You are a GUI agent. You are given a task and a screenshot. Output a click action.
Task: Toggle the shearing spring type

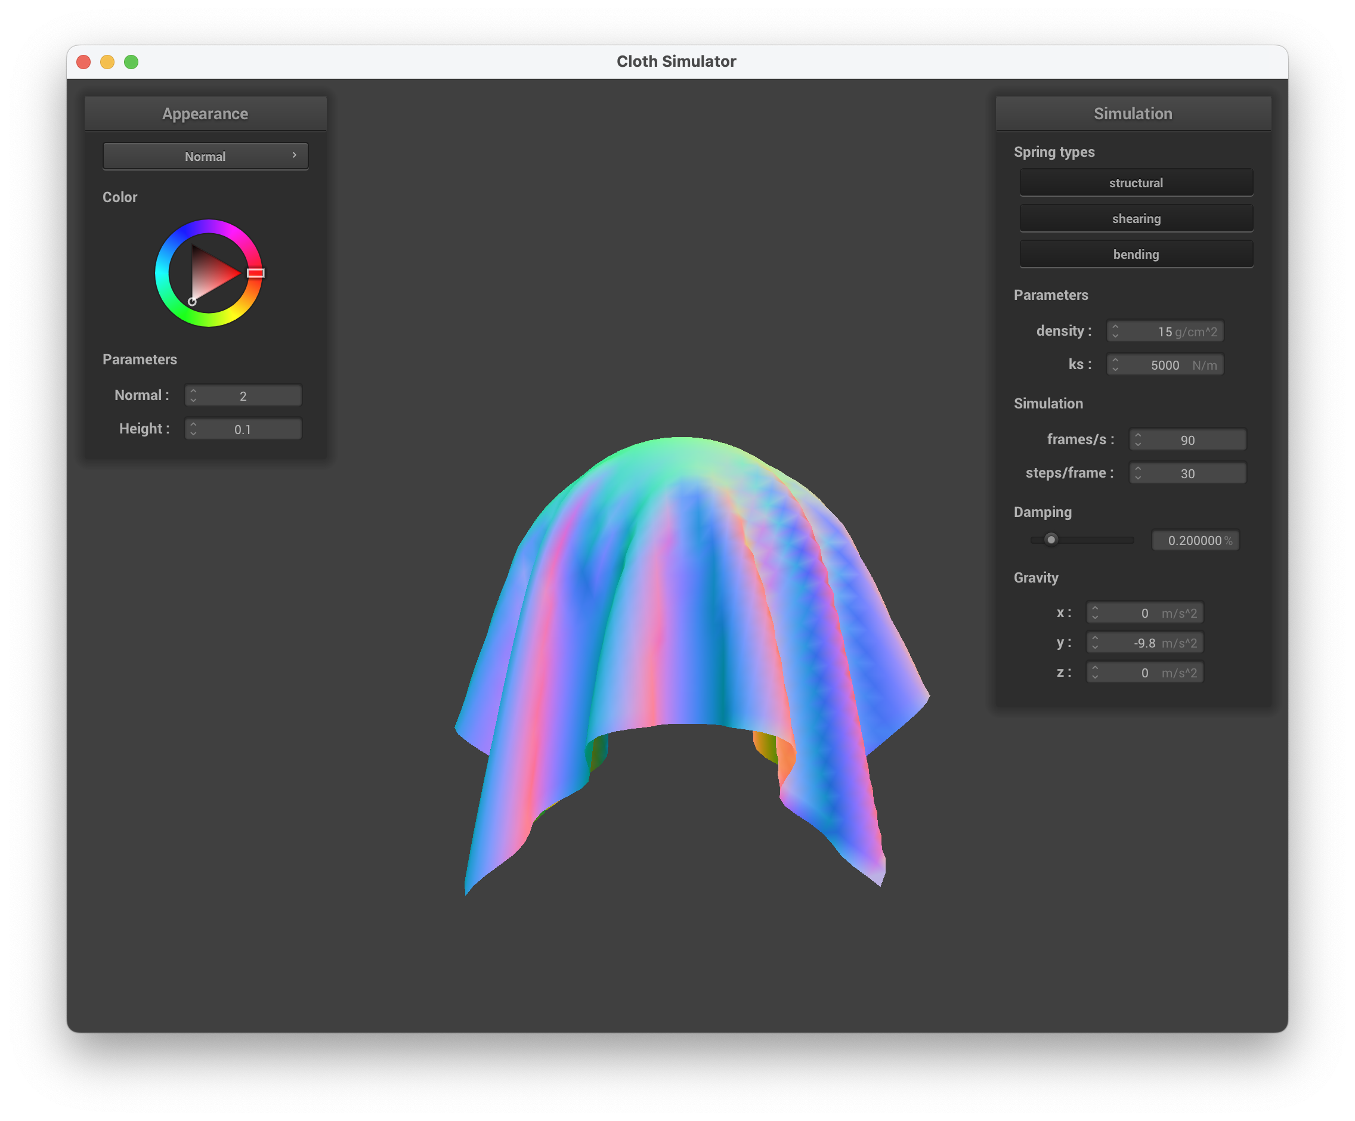click(x=1136, y=219)
